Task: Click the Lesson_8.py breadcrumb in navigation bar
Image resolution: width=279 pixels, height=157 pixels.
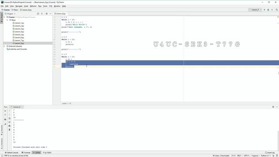Action: [x=26, y=10]
